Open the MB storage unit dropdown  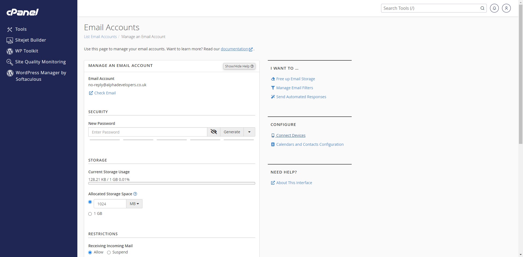134,204
